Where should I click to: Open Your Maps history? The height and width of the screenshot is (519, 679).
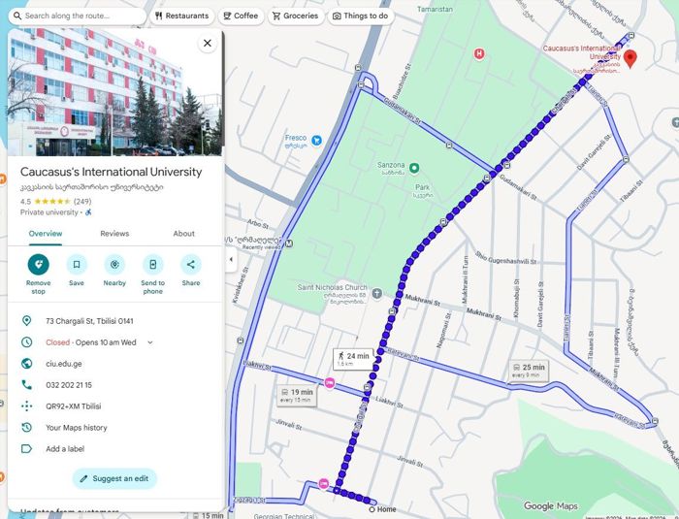[77, 428]
